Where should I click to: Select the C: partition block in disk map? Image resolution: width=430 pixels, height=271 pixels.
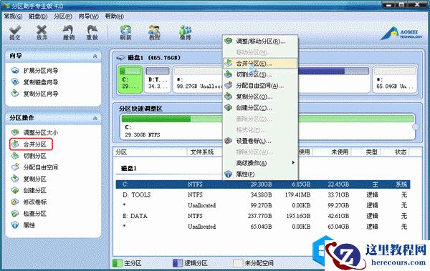tap(130, 79)
